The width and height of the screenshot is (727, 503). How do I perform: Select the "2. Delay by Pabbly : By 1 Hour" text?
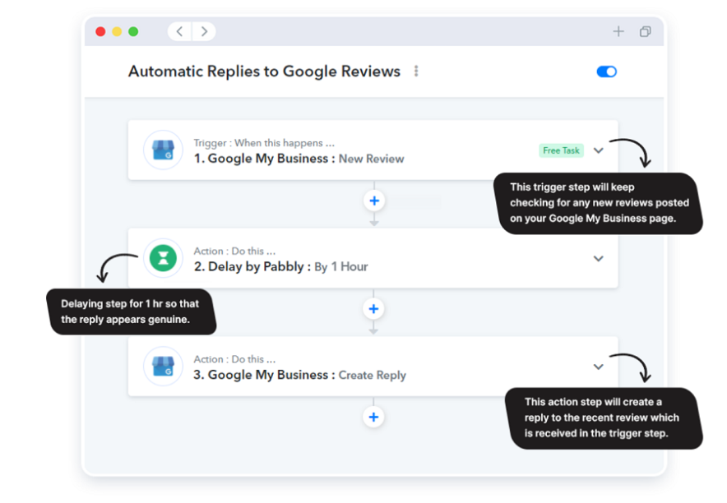pyautogui.click(x=281, y=267)
